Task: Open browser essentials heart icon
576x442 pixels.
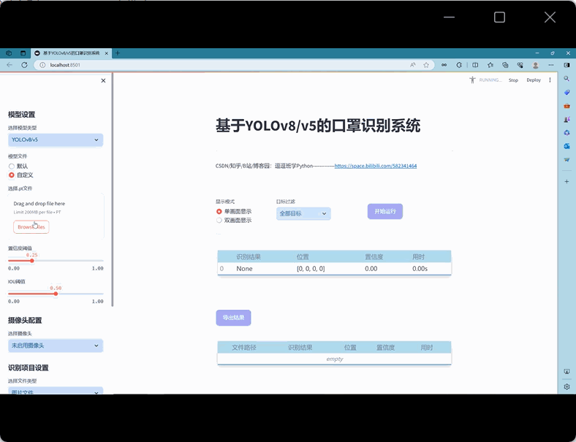Action: coord(520,65)
